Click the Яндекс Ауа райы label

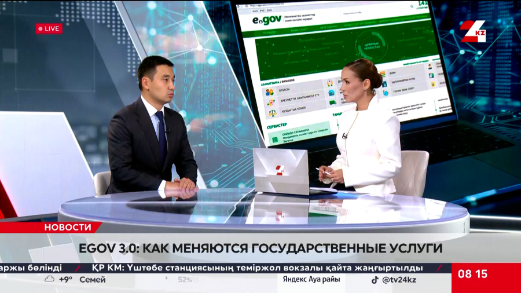(311, 279)
